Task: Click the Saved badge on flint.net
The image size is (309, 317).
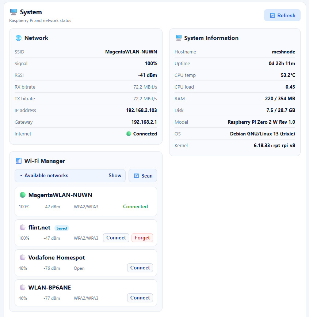Action: (61, 228)
